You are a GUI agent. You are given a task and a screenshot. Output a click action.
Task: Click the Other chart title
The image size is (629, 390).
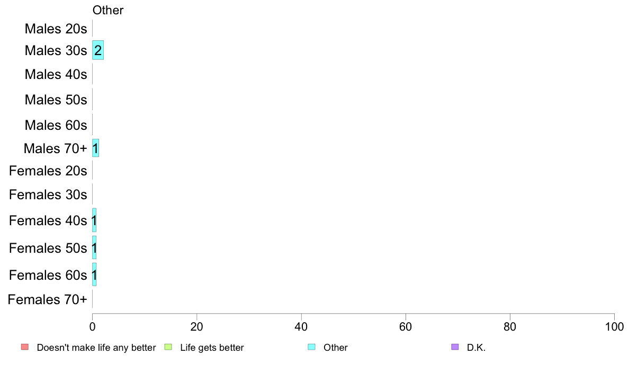(x=108, y=10)
